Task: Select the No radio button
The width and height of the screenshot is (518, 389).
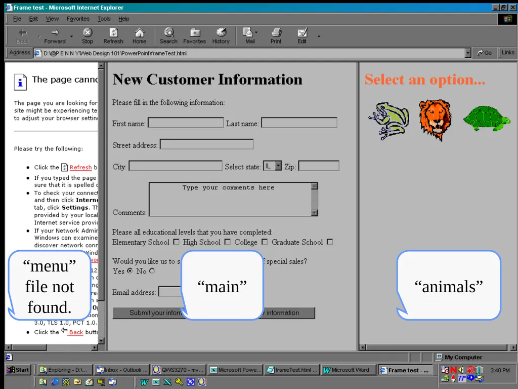Action: click(152, 271)
